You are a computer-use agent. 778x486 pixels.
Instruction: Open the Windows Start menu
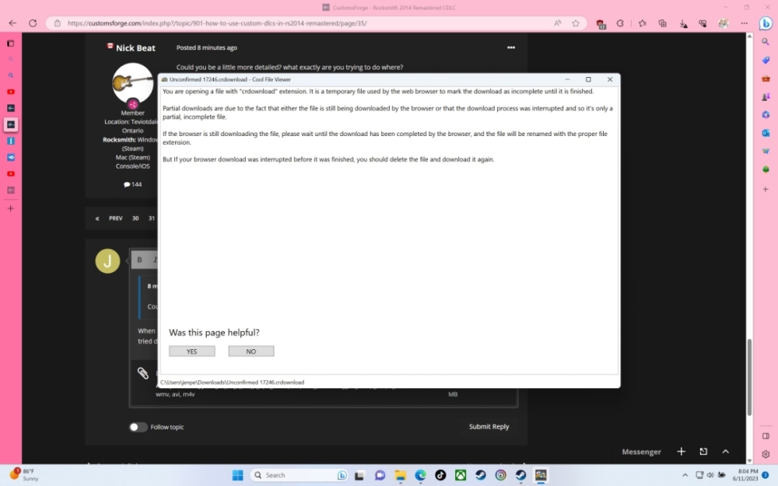tap(237, 475)
